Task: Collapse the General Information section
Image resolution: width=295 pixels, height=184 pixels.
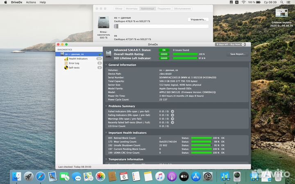Action: point(106,65)
